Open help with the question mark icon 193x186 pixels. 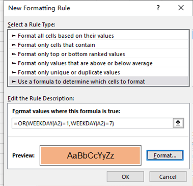tap(158, 8)
